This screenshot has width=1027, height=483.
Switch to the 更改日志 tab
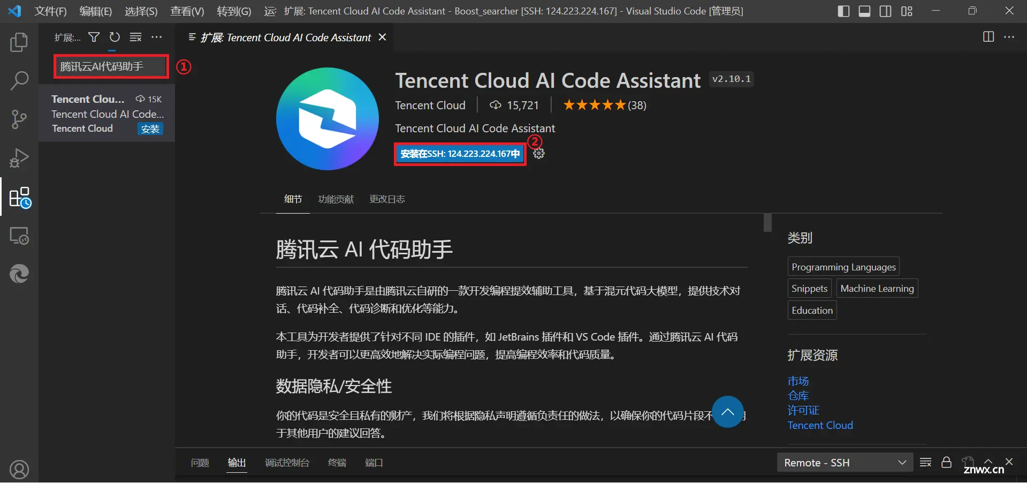pyautogui.click(x=387, y=199)
